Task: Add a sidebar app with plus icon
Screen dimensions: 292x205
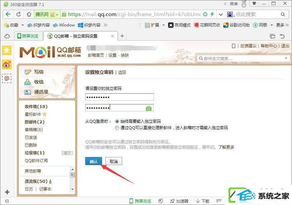Action: pyautogui.click(x=7, y=192)
